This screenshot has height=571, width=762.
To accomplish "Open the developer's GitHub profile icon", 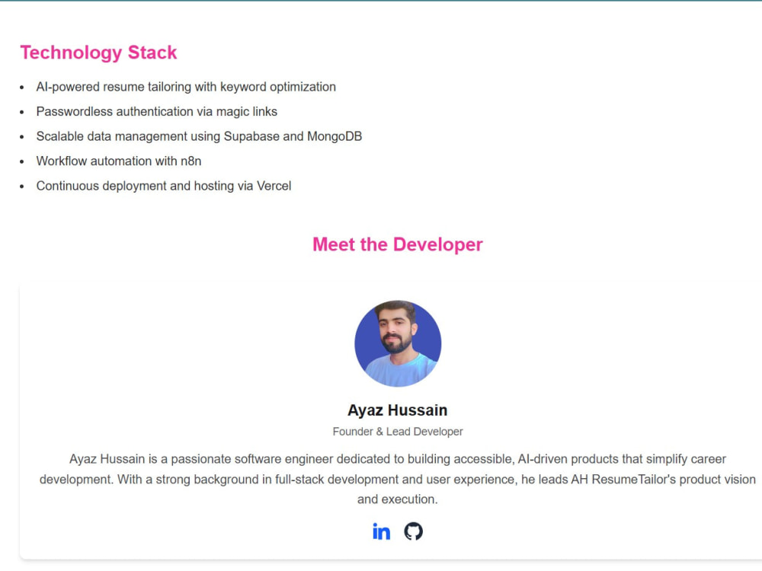I will (x=414, y=531).
